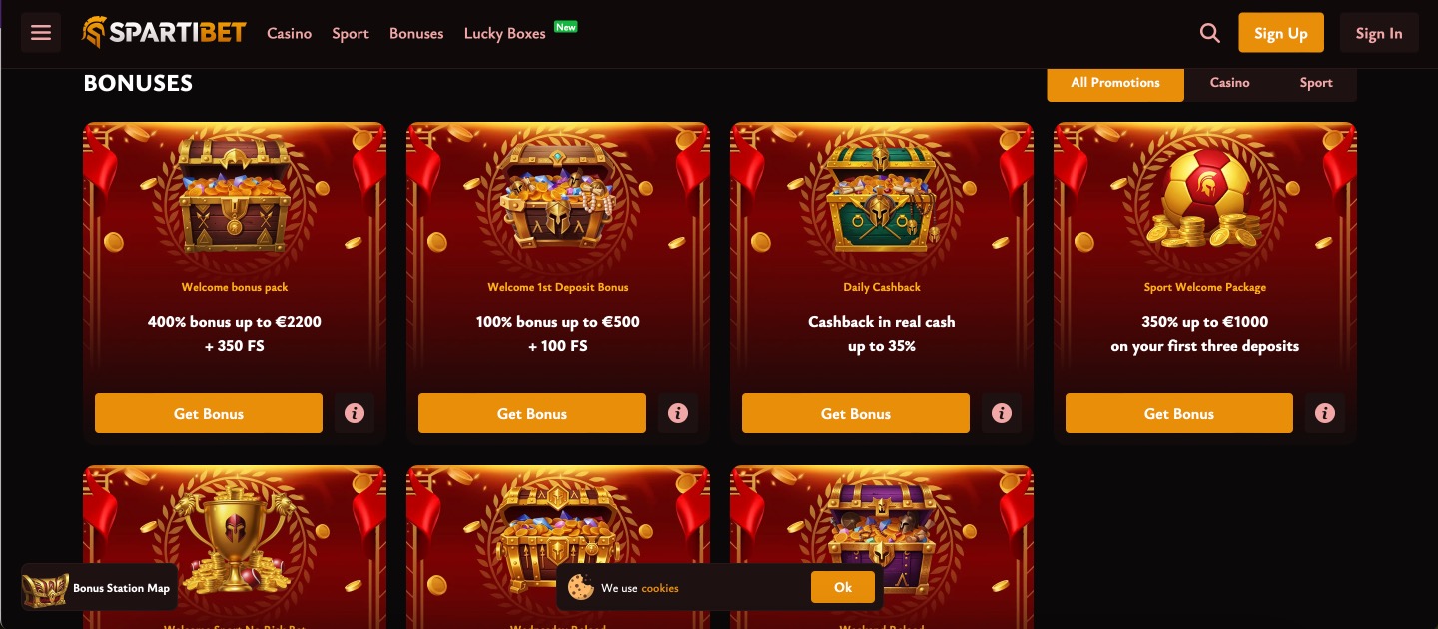This screenshot has width=1438, height=629.
Task: Get Bonus for Daily Cashback
Action: pyautogui.click(x=856, y=413)
